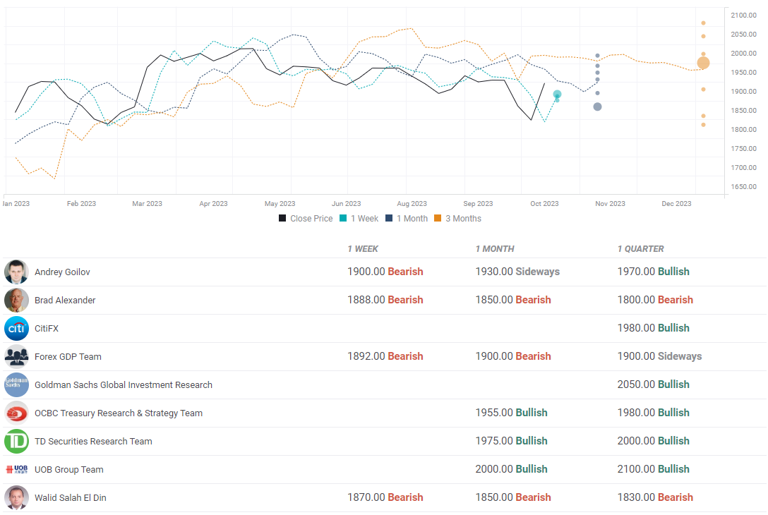Click the large orange 3 Months forecast dot
The image size is (768, 515).
703,63
